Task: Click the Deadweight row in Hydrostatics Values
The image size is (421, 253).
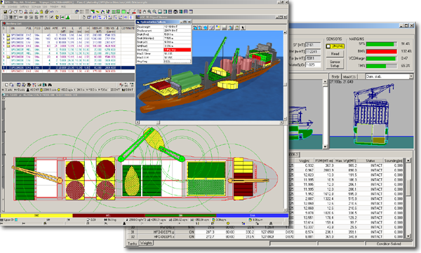Action: tap(163, 27)
